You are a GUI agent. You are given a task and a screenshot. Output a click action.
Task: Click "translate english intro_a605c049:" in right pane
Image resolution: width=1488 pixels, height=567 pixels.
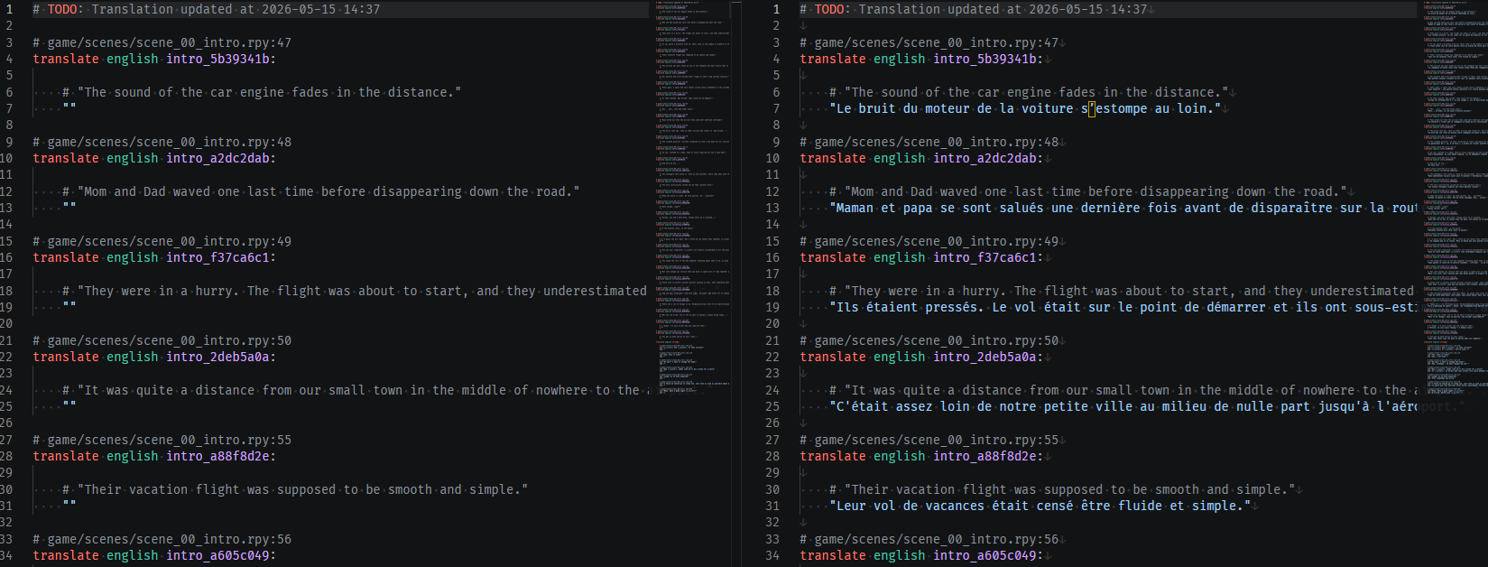pyautogui.click(x=921, y=555)
